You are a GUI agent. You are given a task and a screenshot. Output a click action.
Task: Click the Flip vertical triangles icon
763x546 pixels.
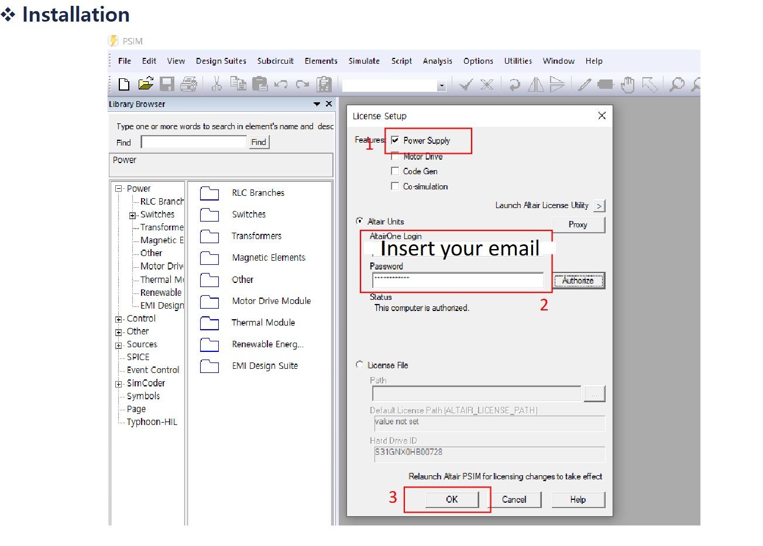[x=557, y=85]
